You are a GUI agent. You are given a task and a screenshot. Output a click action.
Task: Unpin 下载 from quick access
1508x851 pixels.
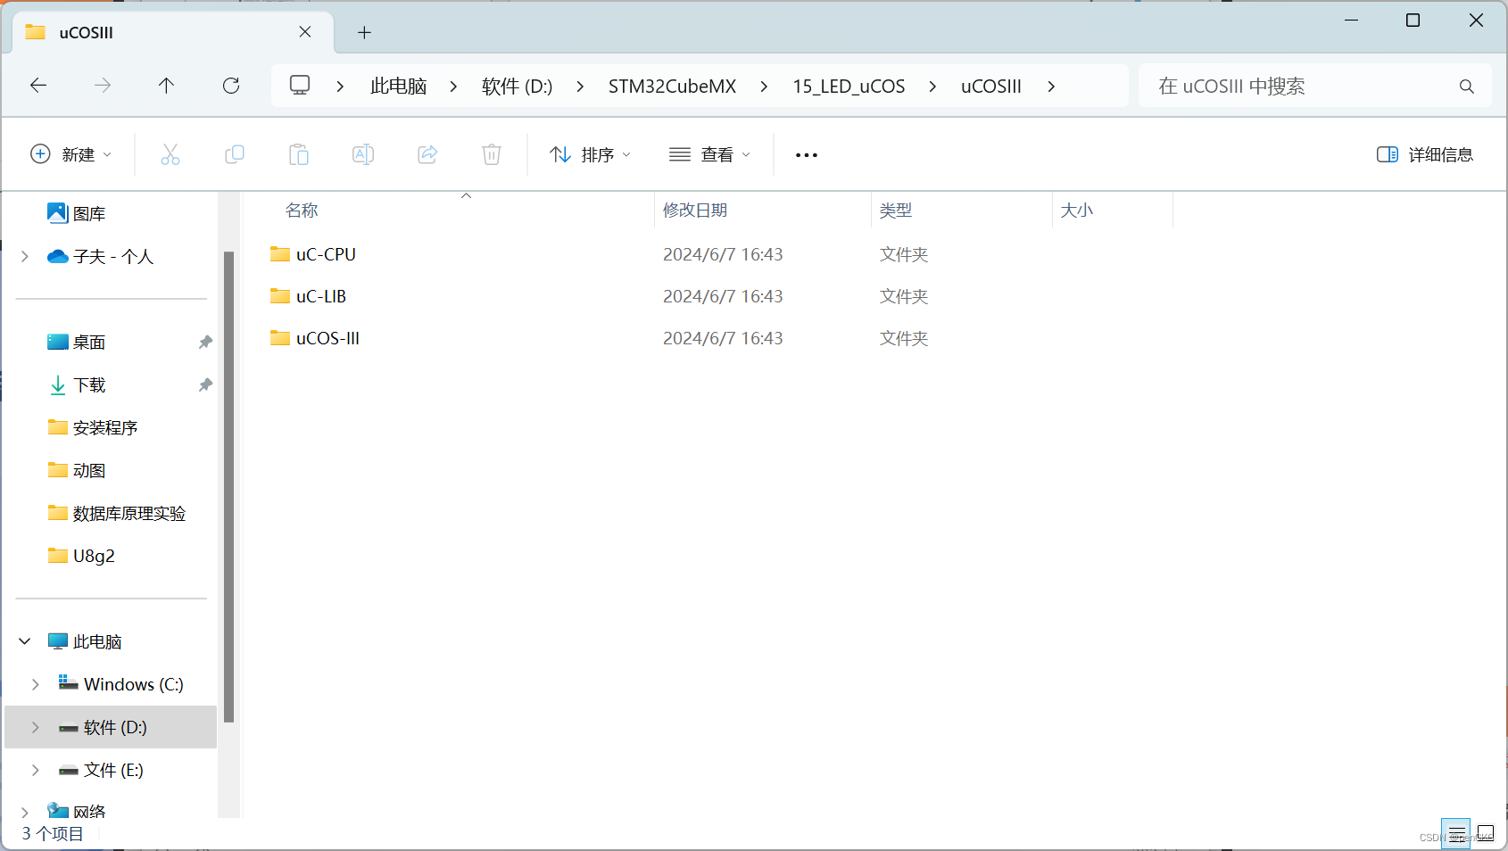click(x=205, y=384)
